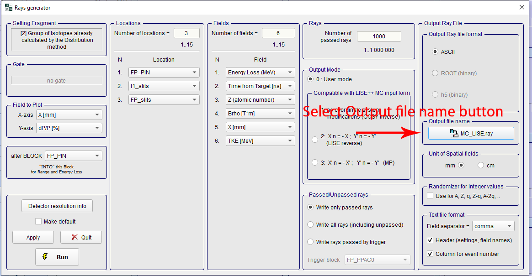The image size is (532, 276).
Task: Click the MC_LISE.ray output file name button
Action: pos(471,133)
